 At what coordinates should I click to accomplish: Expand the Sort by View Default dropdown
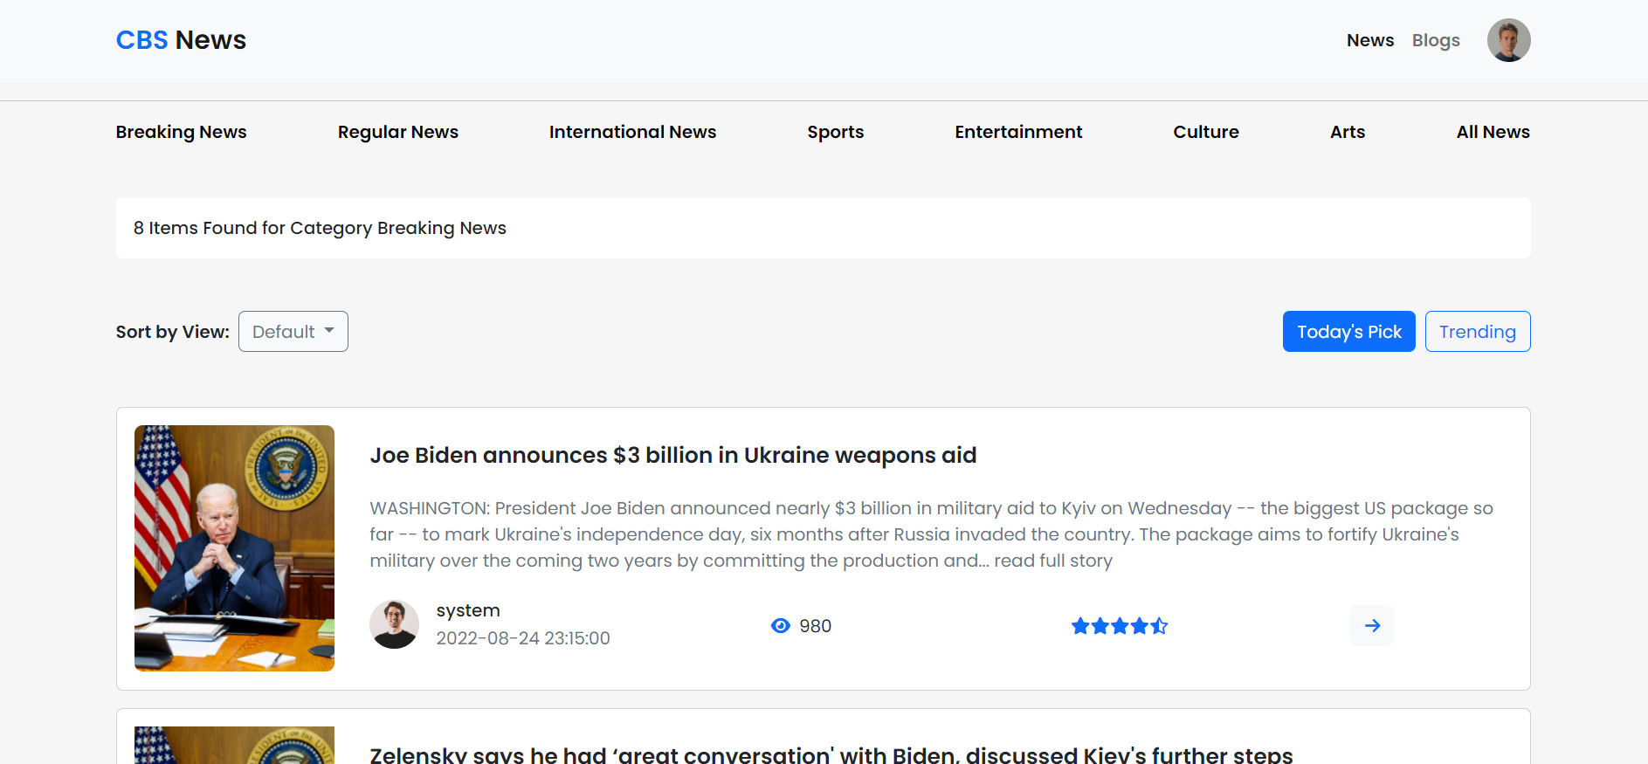[x=293, y=332]
